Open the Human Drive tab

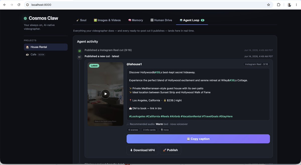(161, 20)
